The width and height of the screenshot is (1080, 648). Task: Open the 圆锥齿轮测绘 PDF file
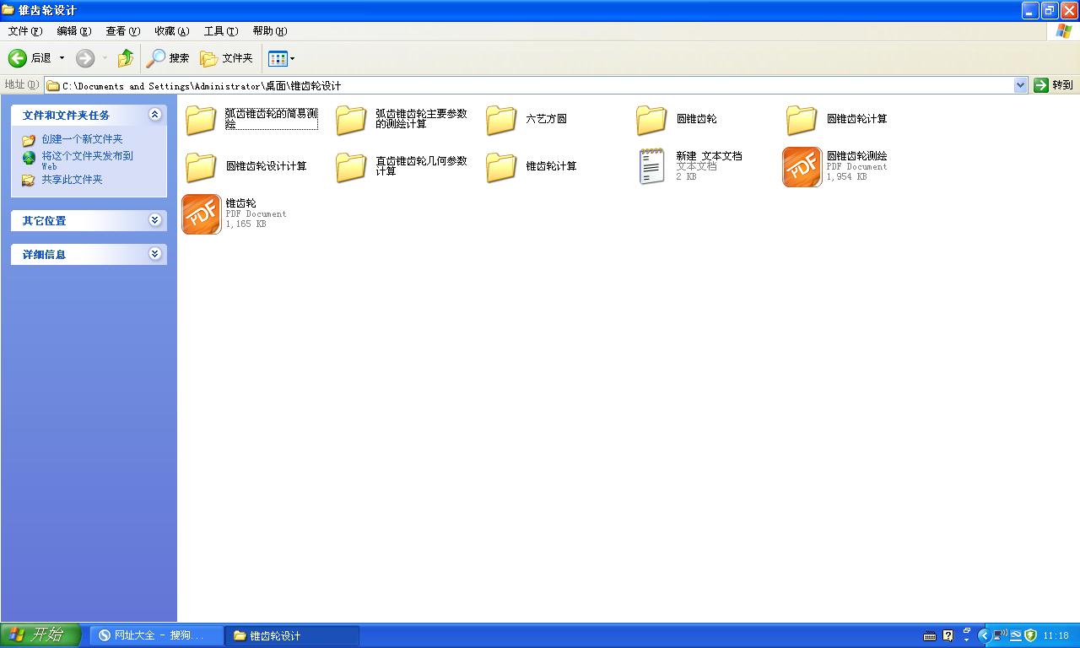pos(801,166)
